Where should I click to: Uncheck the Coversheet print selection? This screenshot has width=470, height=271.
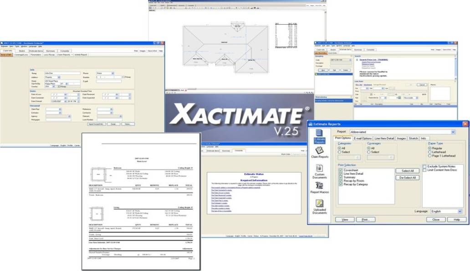tap(341, 170)
